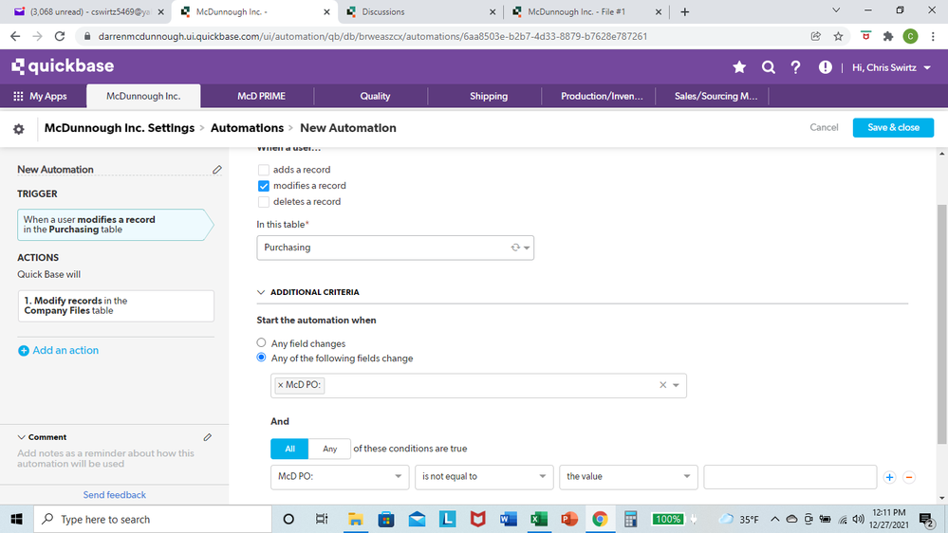
Task: Switch to McDunnough Inc. app tab
Action: tap(143, 96)
